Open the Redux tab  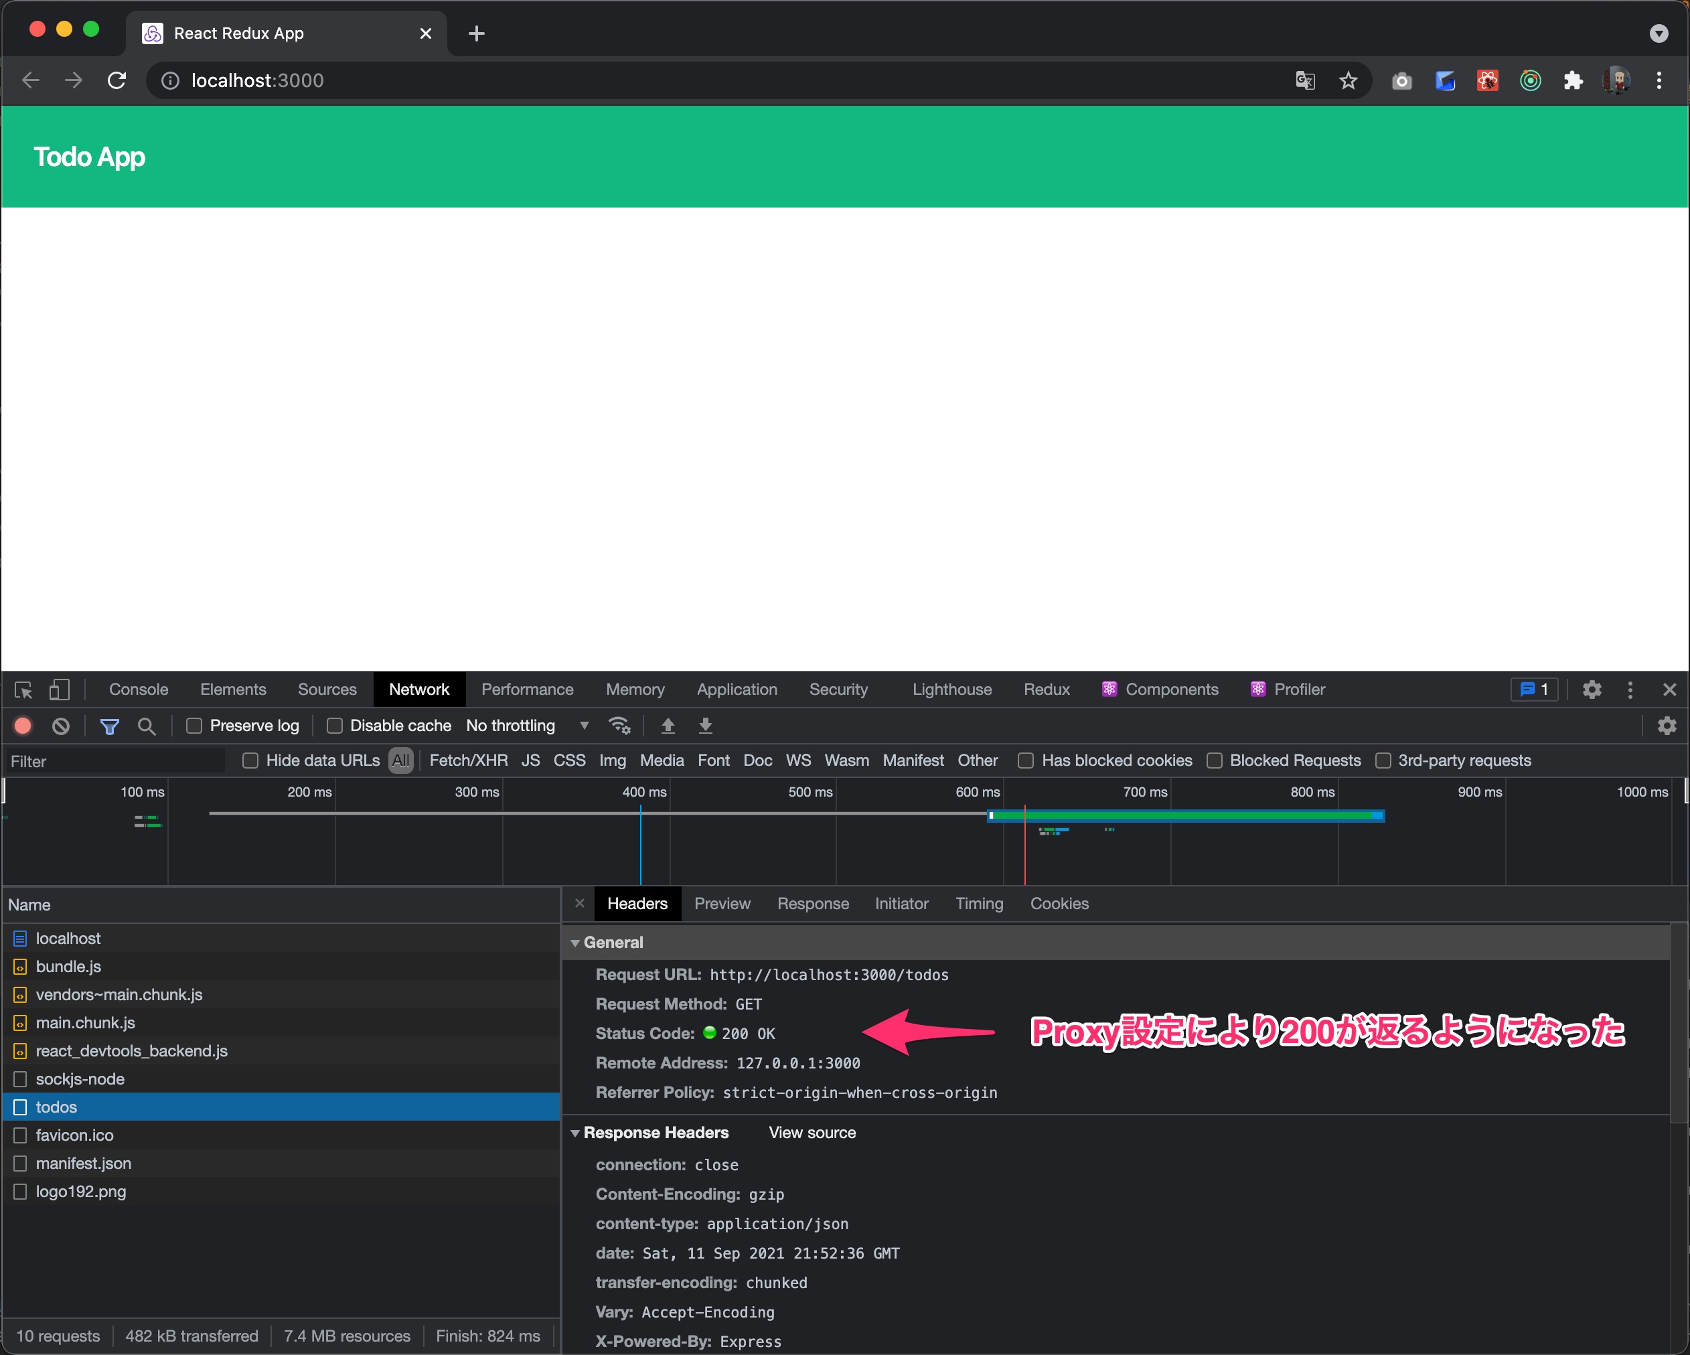[1047, 690]
